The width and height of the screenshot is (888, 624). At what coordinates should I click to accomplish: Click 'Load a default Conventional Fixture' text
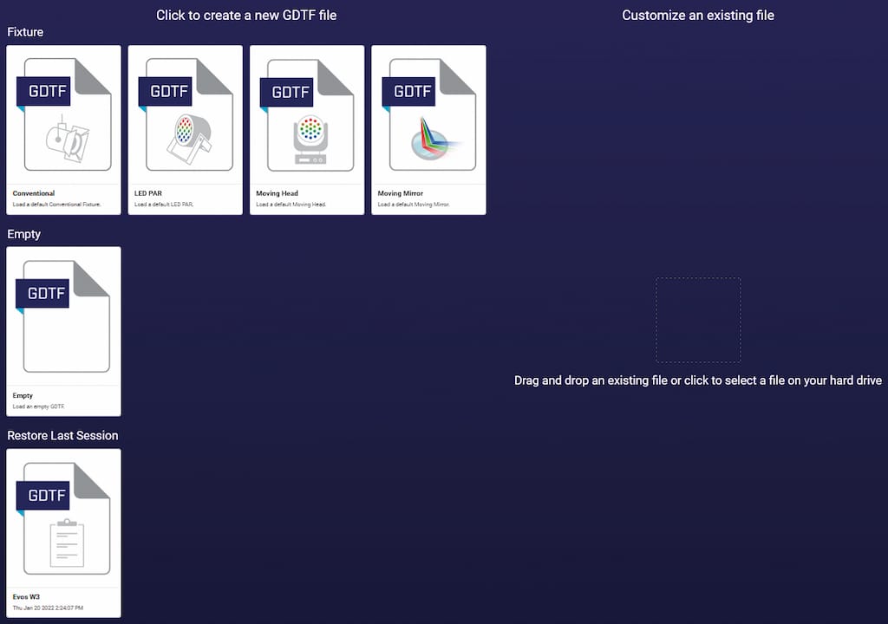[x=56, y=205]
